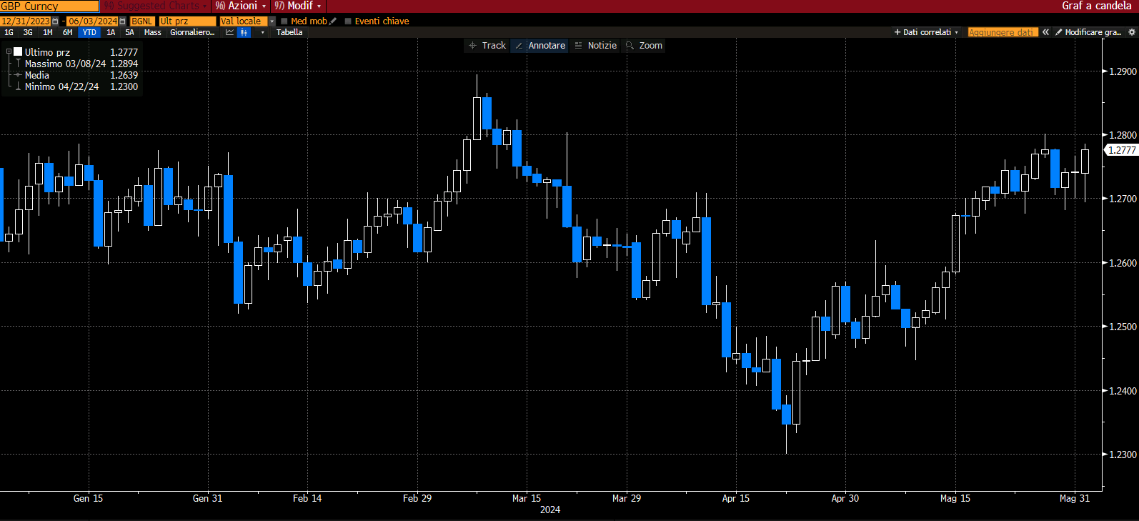The width and height of the screenshot is (1139, 521).
Task: Click the 1.2777 last price axis marker
Action: [x=1121, y=150]
